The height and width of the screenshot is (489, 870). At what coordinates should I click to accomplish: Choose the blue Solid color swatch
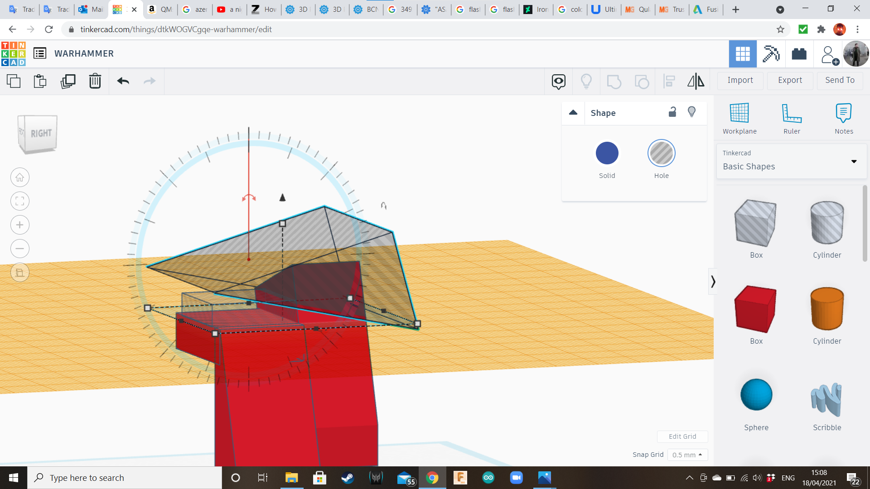pos(607,153)
